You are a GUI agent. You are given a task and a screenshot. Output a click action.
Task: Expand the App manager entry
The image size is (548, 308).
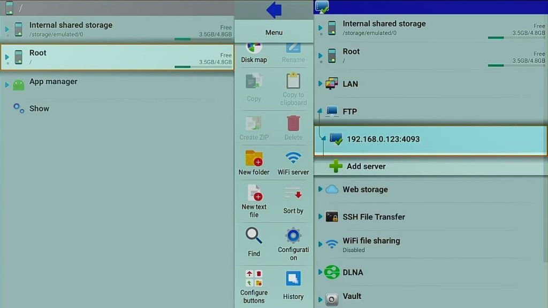[7, 84]
